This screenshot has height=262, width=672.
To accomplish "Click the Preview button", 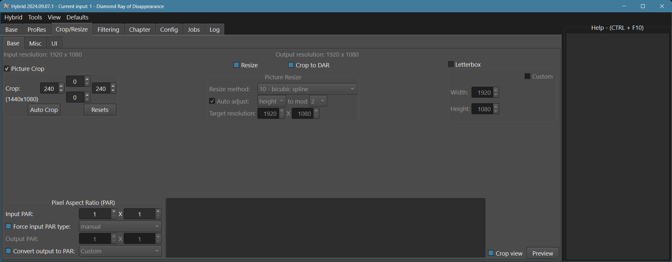I will (543, 253).
